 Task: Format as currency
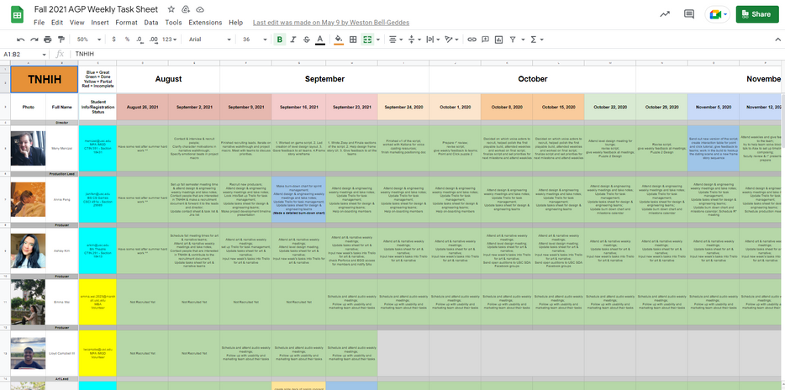(x=114, y=40)
